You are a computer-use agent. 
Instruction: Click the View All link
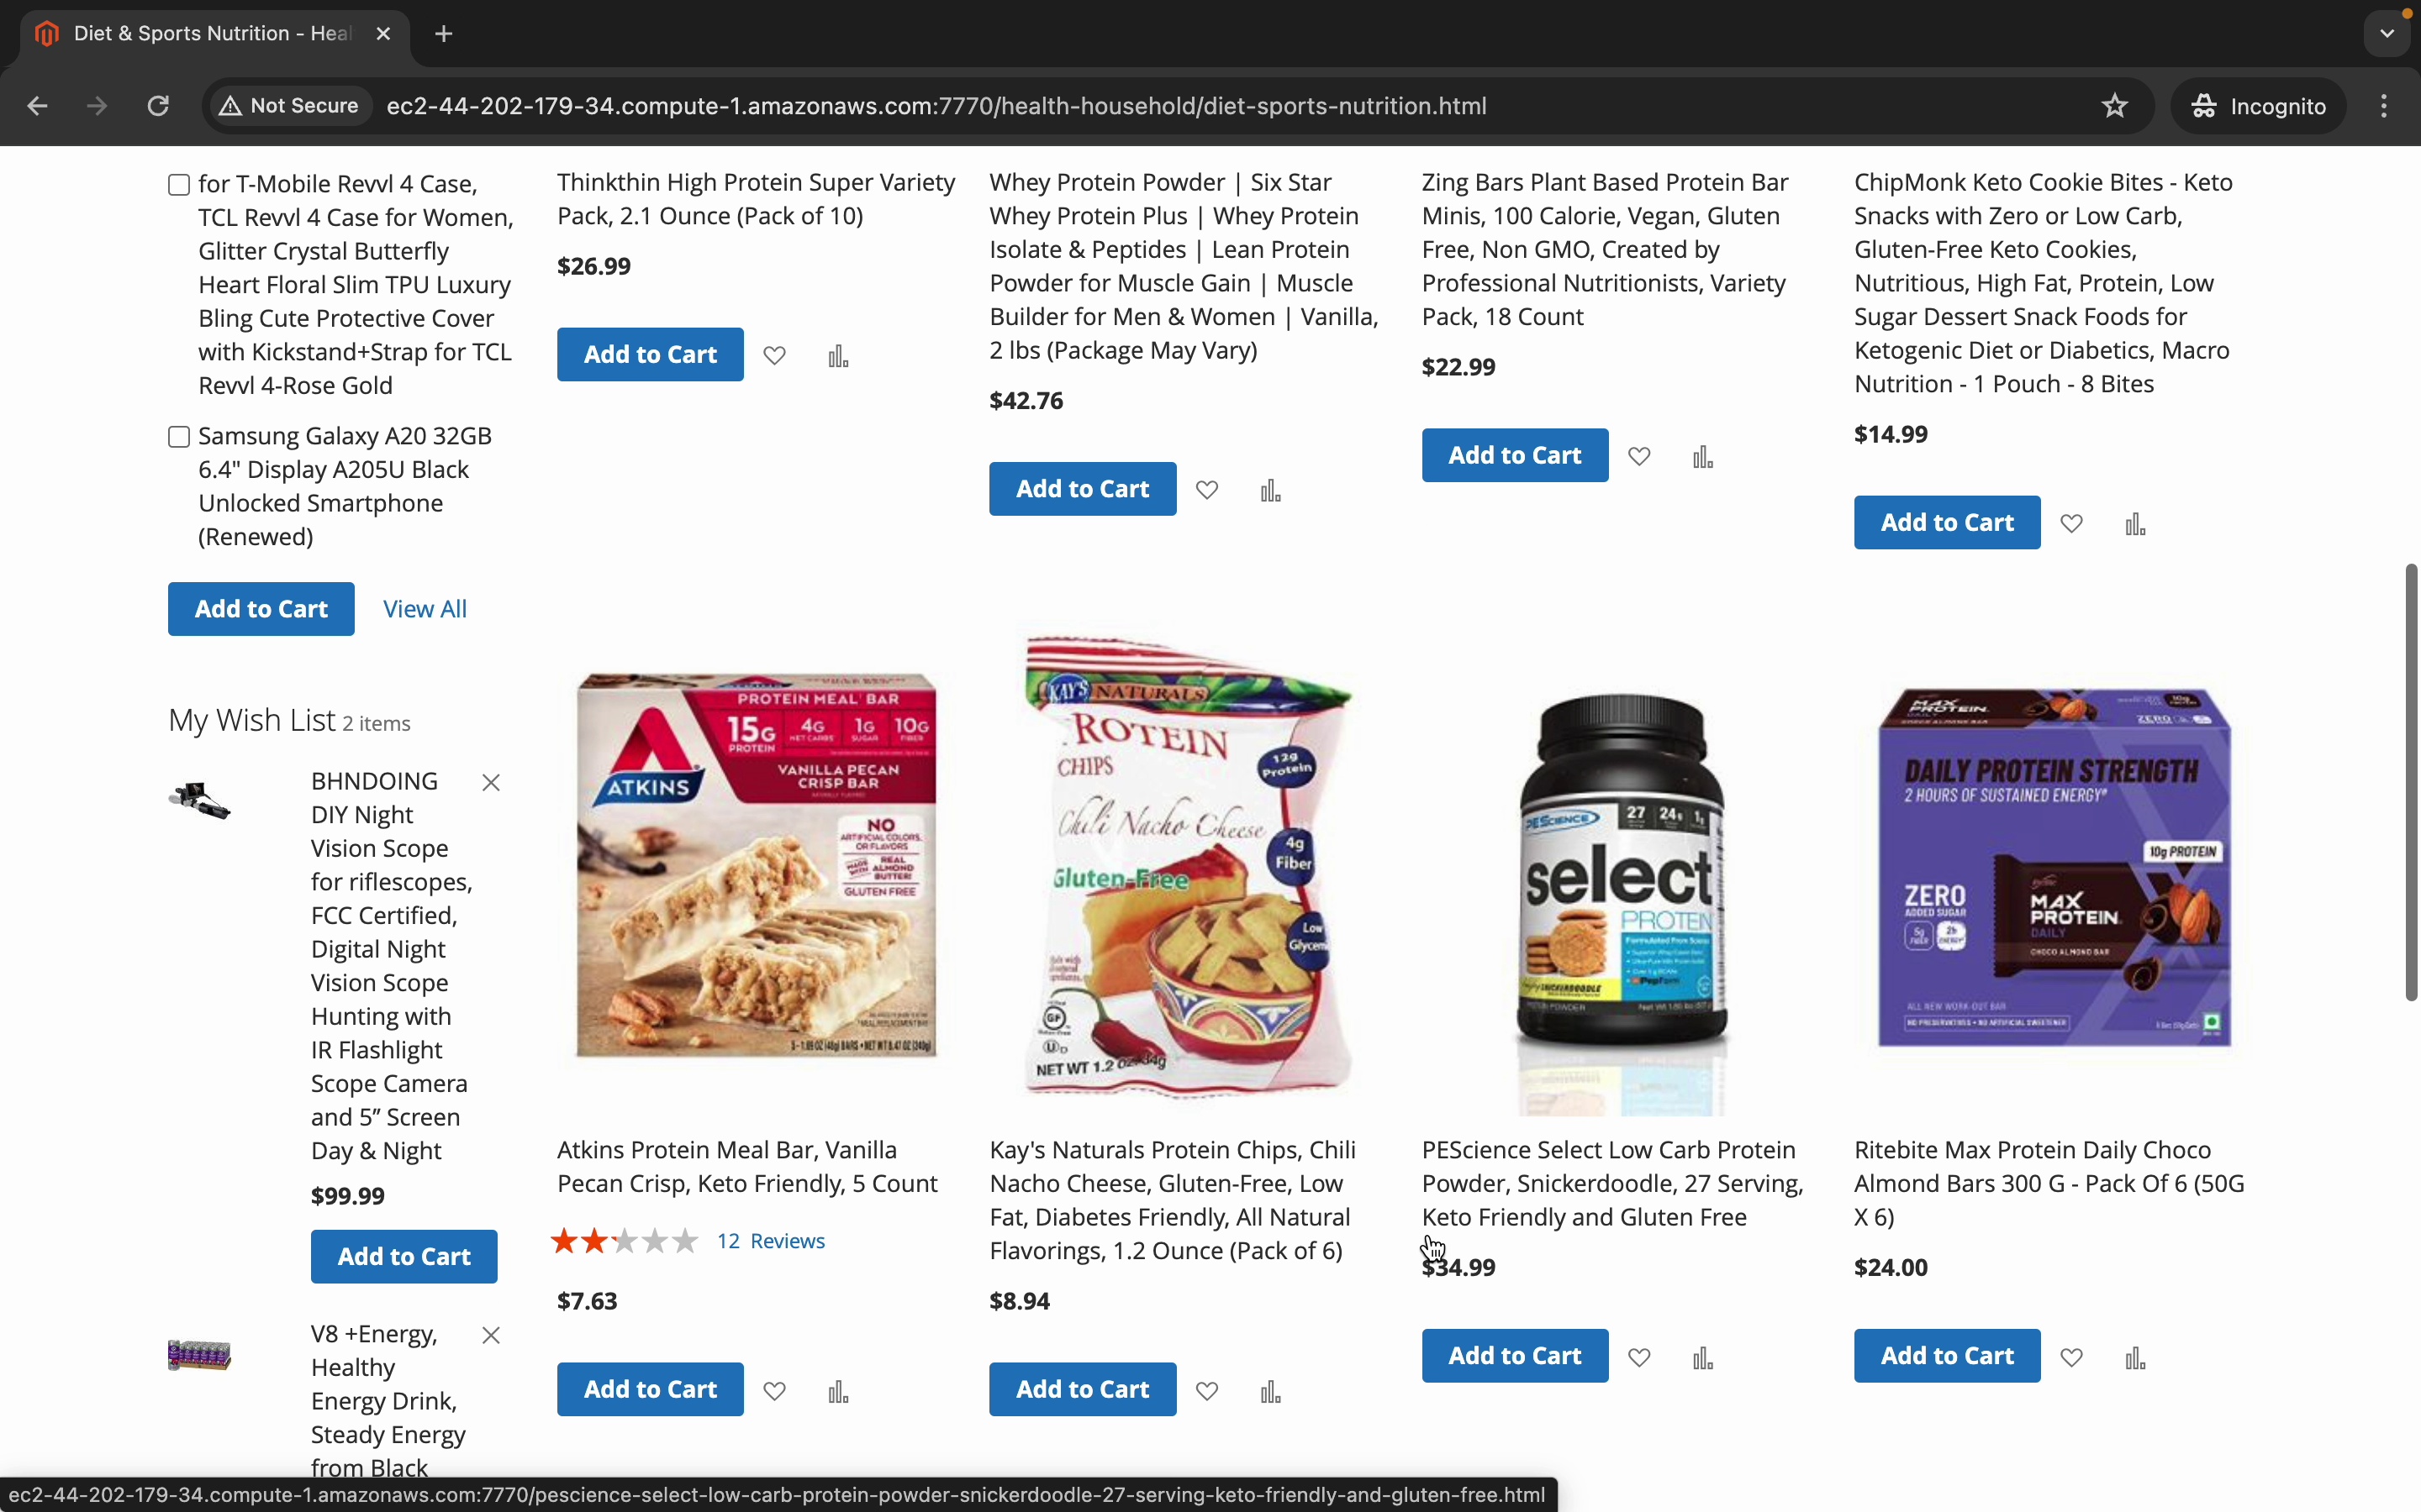[x=425, y=609]
